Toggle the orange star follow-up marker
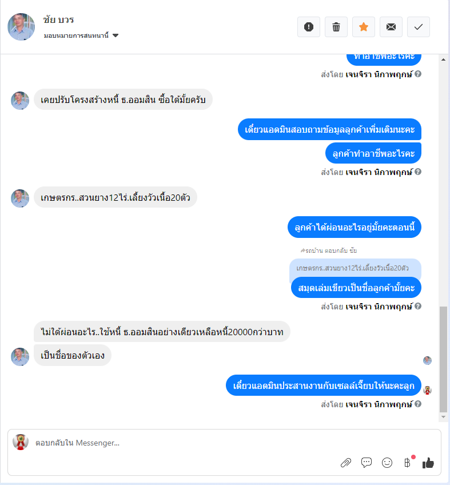 pos(364,27)
